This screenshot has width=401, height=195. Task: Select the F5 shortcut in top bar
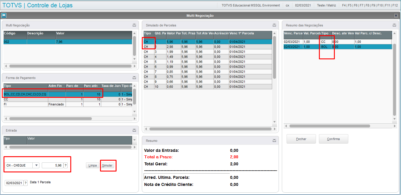coord(350,5)
